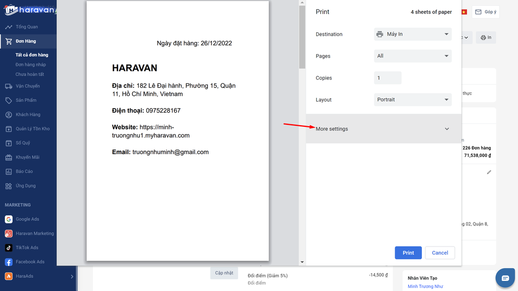Click the Đơn Hàng cart icon
The height and width of the screenshot is (291, 518).
click(9, 41)
